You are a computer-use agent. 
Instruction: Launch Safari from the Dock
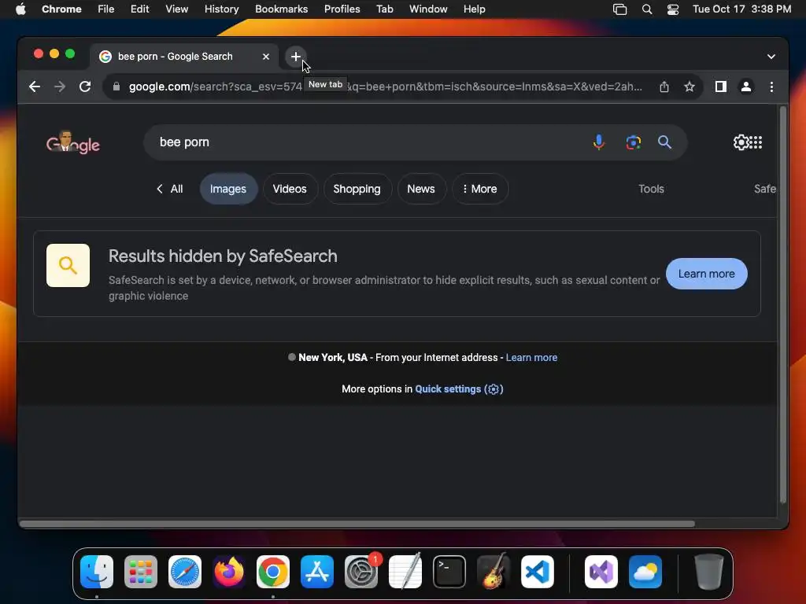coord(185,572)
